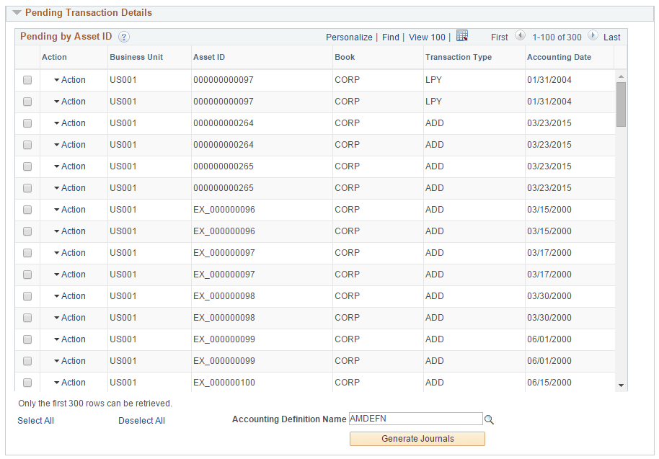659x459 pixels.
Task: Open the Accounting Definition Name lookup magnifier
Action: (490, 419)
